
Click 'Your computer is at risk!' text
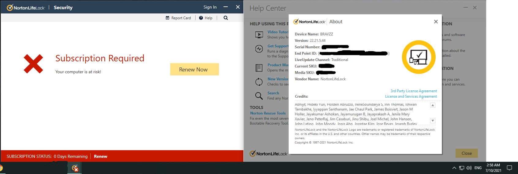point(78,72)
